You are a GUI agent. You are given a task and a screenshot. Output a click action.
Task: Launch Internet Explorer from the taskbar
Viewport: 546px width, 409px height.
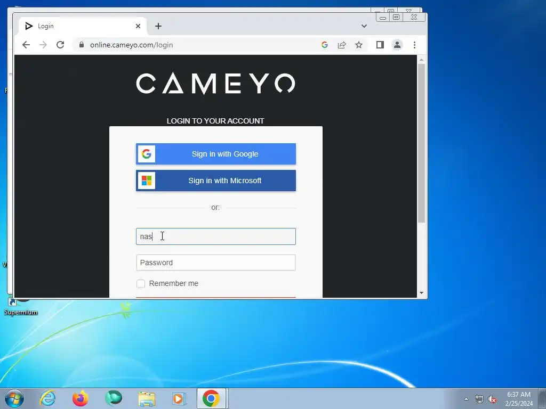(x=47, y=398)
